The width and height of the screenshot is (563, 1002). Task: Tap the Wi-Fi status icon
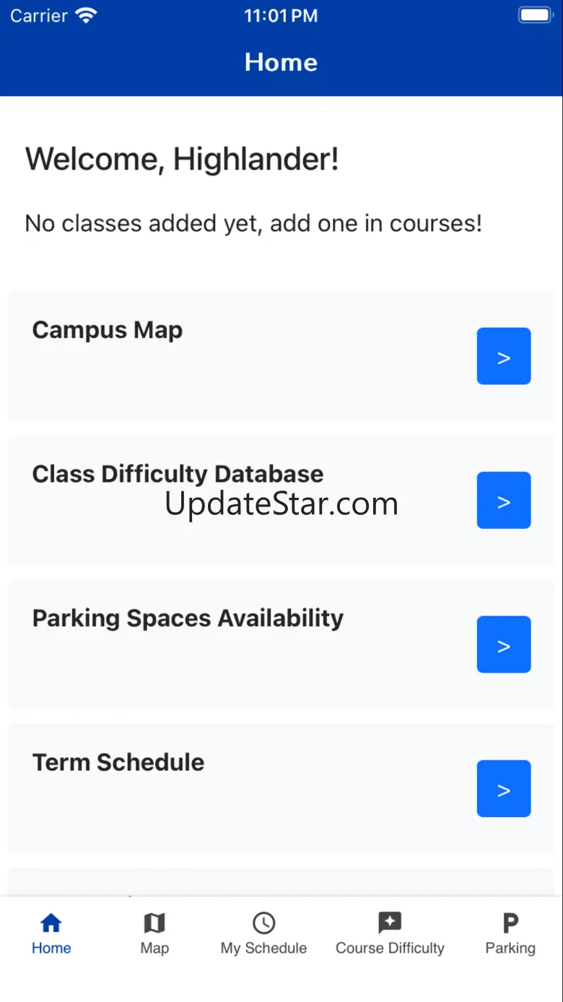point(86,16)
